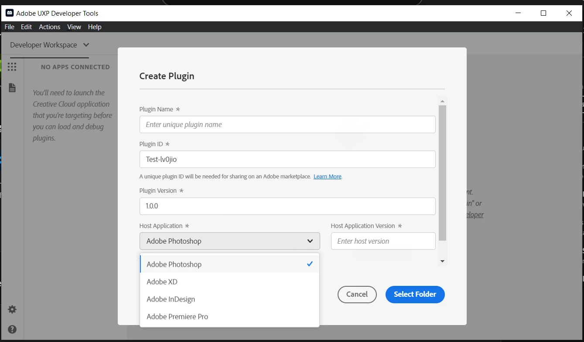584x342 pixels.
Task: Click the dialog scrollbar up arrow
Action: click(442, 101)
